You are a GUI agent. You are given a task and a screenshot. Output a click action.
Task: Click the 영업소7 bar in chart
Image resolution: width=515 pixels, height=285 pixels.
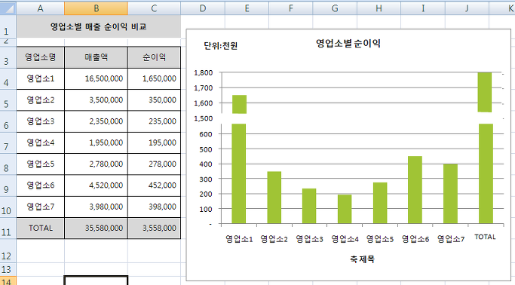click(450, 194)
